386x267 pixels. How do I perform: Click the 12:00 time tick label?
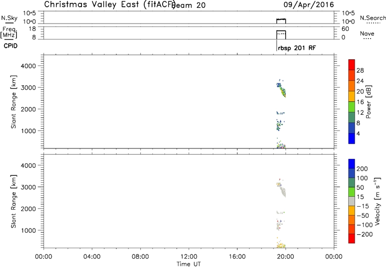pyautogui.click(x=189, y=257)
